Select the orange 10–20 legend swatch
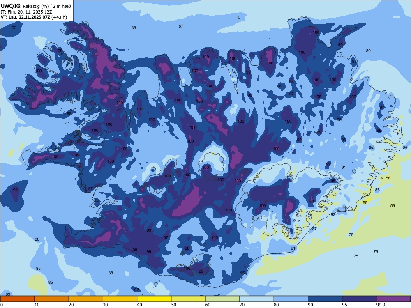This screenshot has width=411, height=308. [x=52, y=299]
